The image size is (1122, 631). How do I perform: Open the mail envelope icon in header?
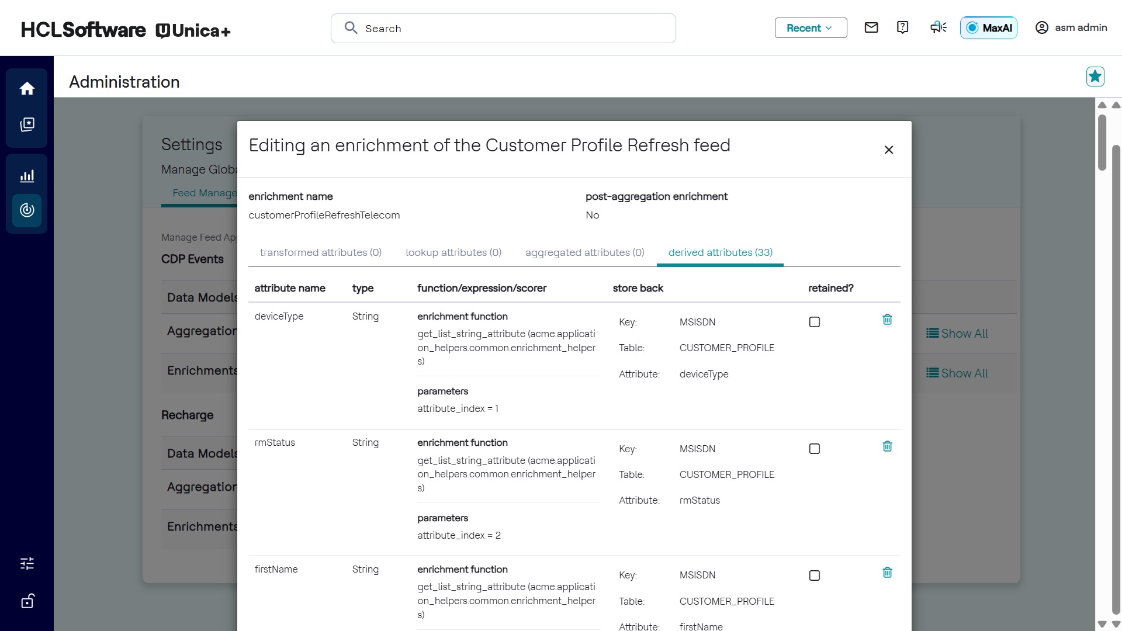(871, 27)
